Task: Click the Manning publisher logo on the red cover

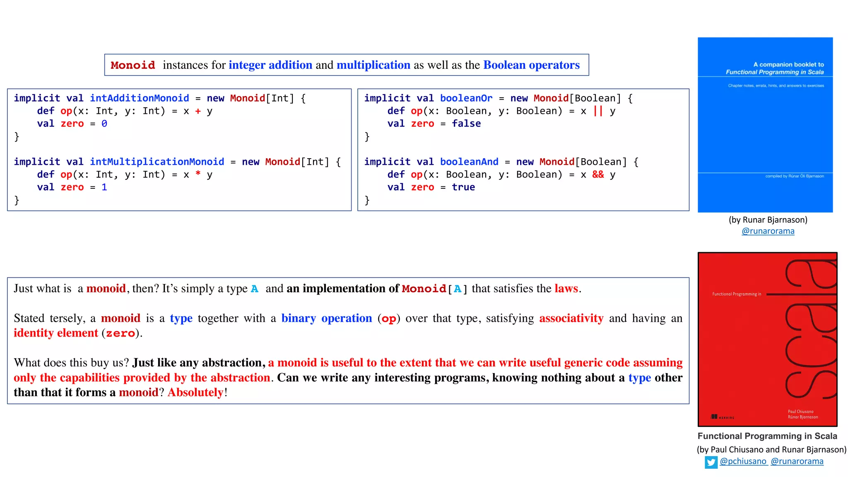Action: pos(722,417)
